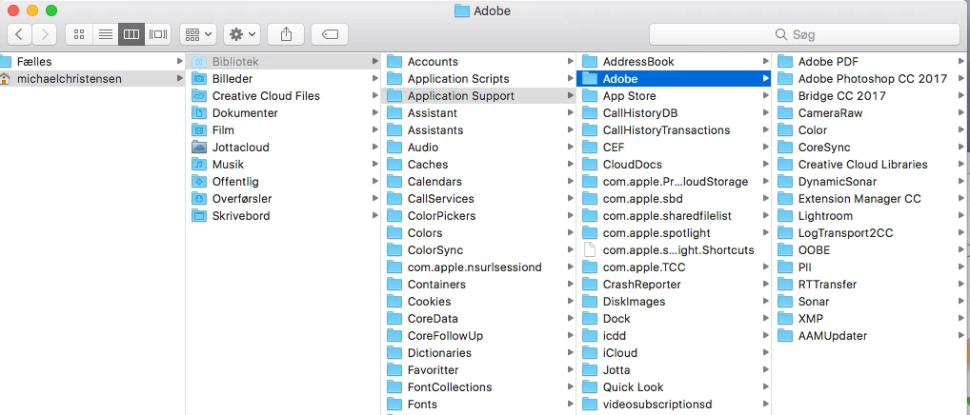The height and width of the screenshot is (415, 970).
Task: Select the Dictionaries folder
Action: [x=479, y=352]
